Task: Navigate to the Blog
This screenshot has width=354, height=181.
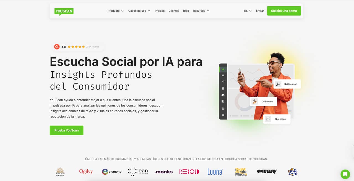Action: point(186,11)
